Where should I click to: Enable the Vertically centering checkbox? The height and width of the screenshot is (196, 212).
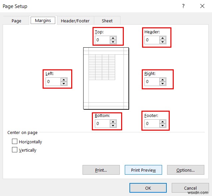pos(15,150)
